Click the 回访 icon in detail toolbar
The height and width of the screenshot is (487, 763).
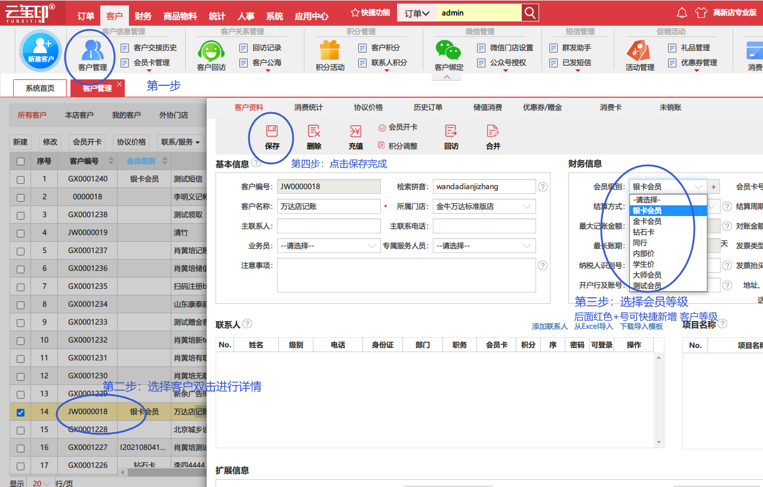[451, 137]
